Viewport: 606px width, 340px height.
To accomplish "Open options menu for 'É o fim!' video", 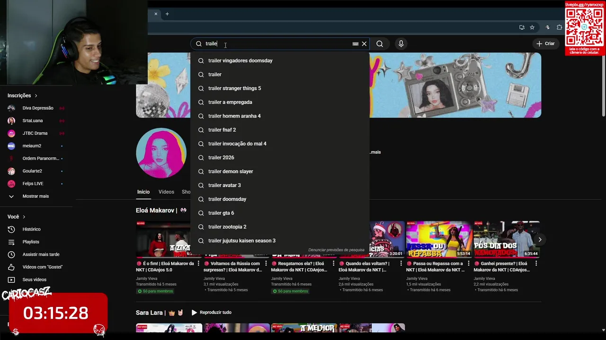I will [198, 263].
